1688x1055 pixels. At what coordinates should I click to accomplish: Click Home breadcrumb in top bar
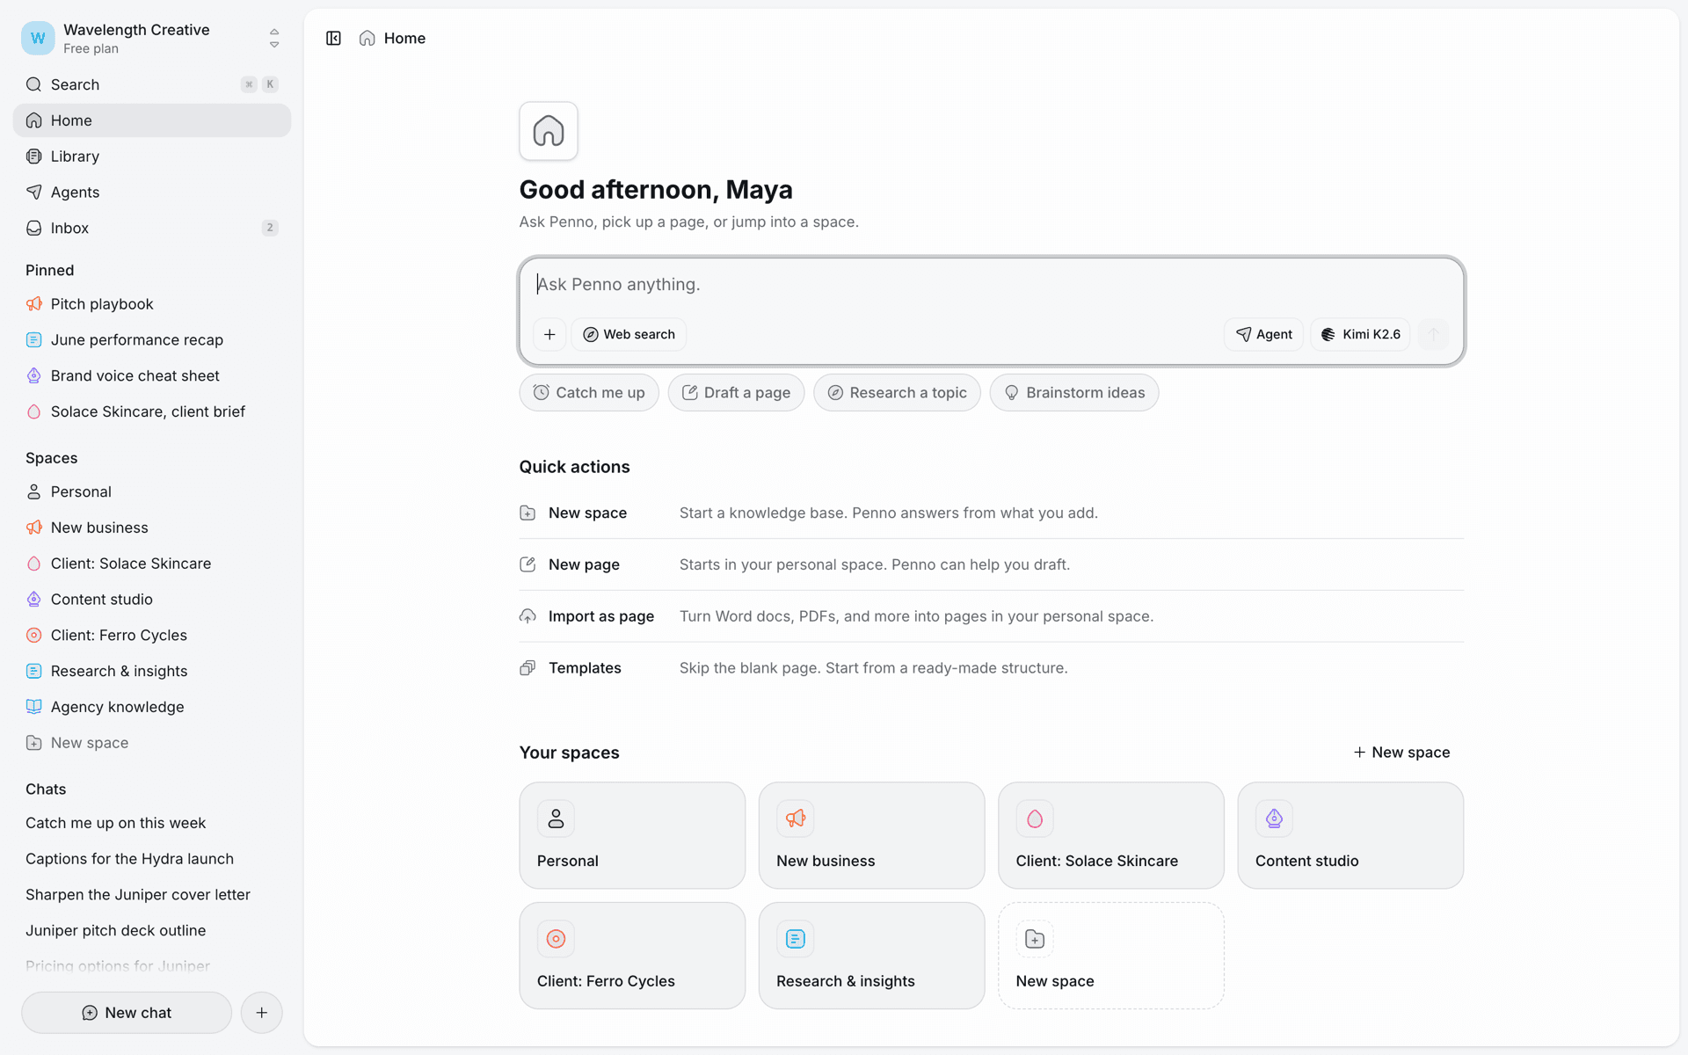point(393,38)
